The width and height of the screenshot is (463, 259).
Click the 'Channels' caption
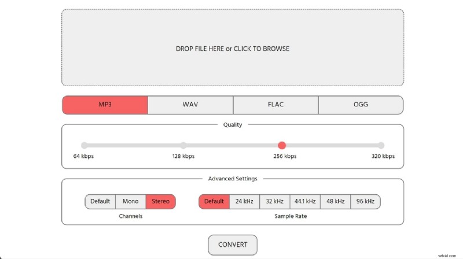(131, 216)
